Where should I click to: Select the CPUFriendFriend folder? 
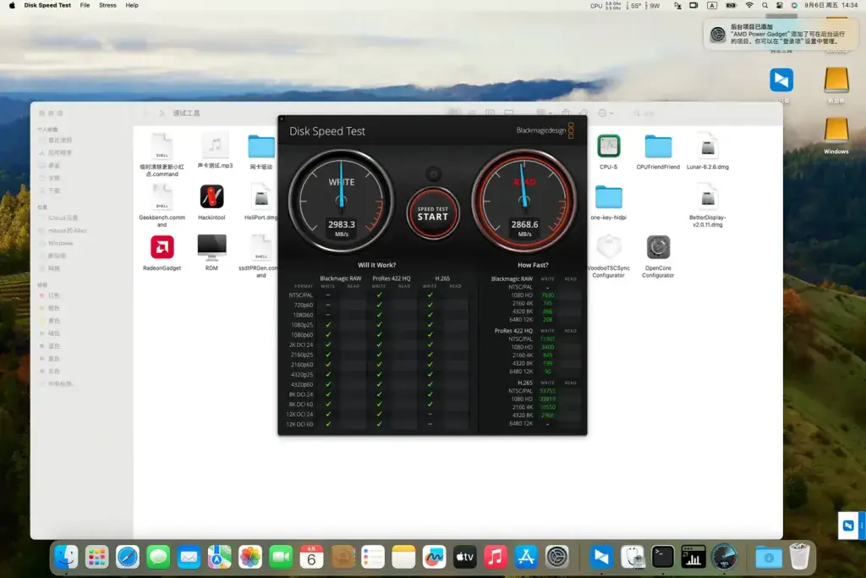tap(658, 151)
